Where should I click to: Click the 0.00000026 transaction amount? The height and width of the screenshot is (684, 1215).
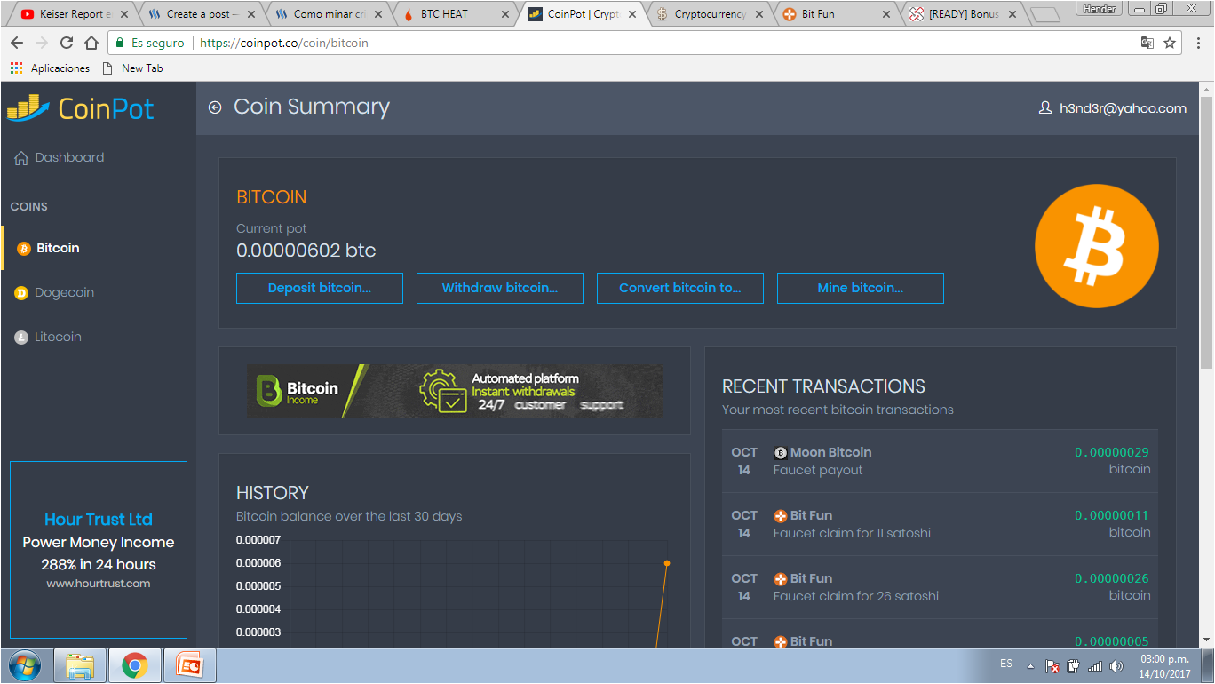tap(1112, 578)
